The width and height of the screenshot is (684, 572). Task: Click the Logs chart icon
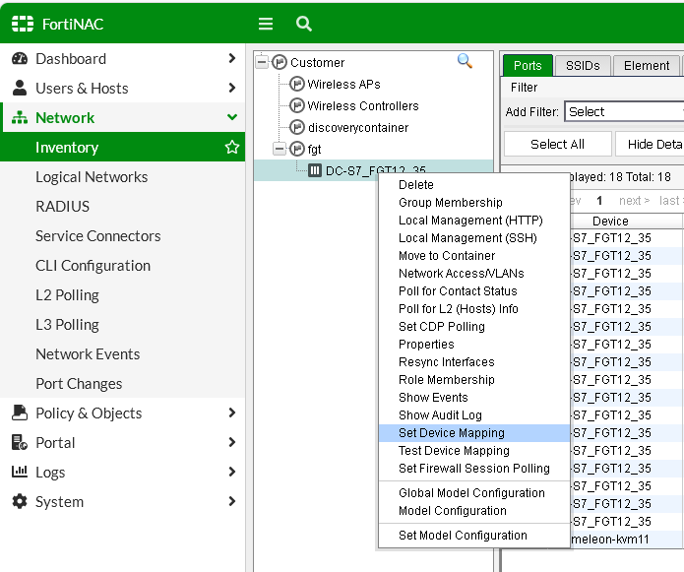pyautogui.click(x=20, y=472)
